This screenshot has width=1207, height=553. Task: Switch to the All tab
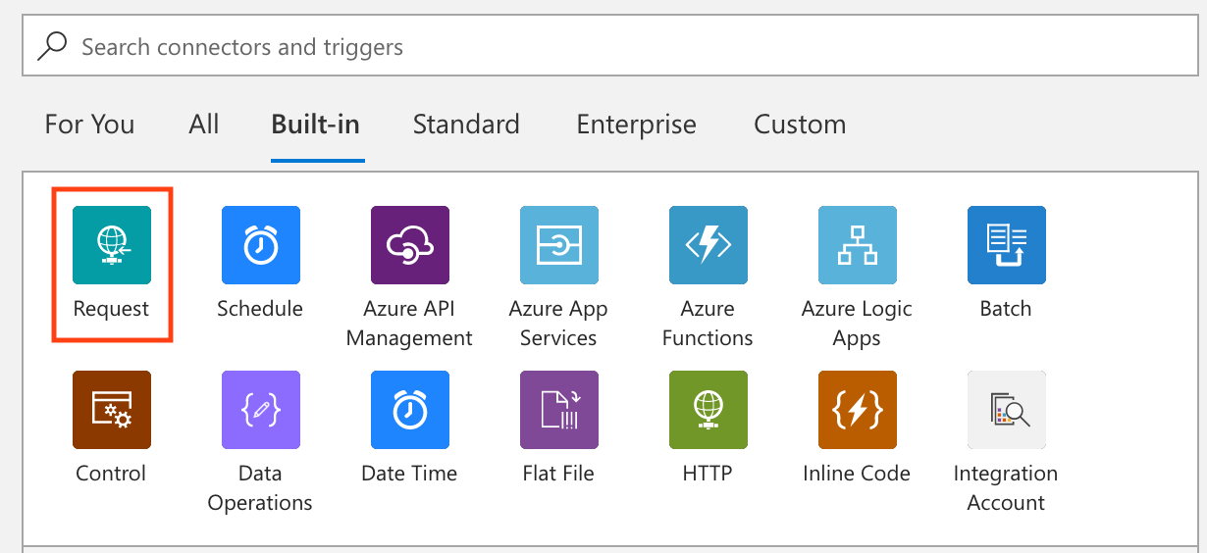pos(204,125)
